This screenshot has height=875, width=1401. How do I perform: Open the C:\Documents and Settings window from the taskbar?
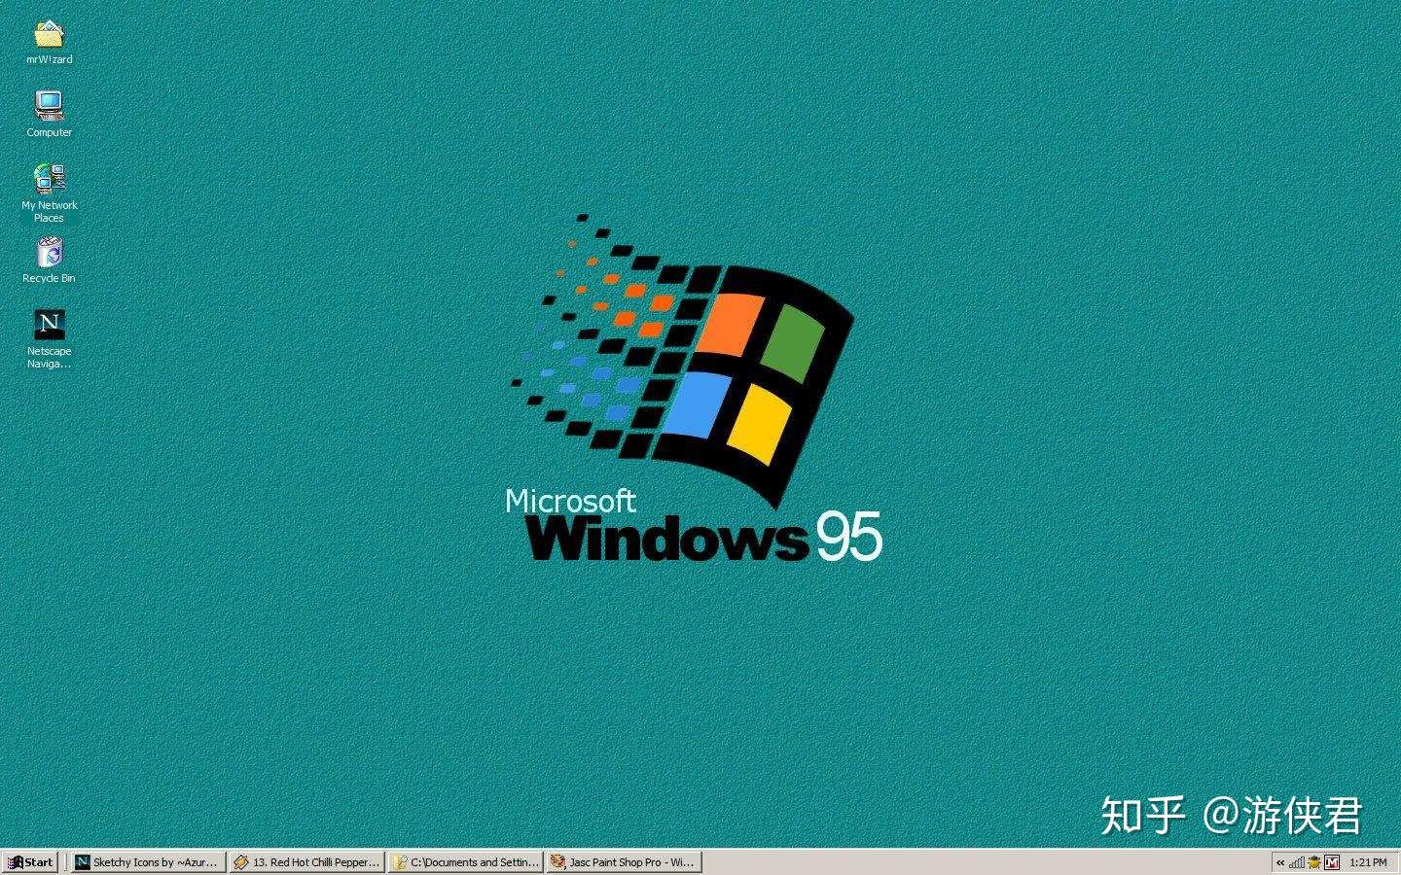click(x=465, y=861)
